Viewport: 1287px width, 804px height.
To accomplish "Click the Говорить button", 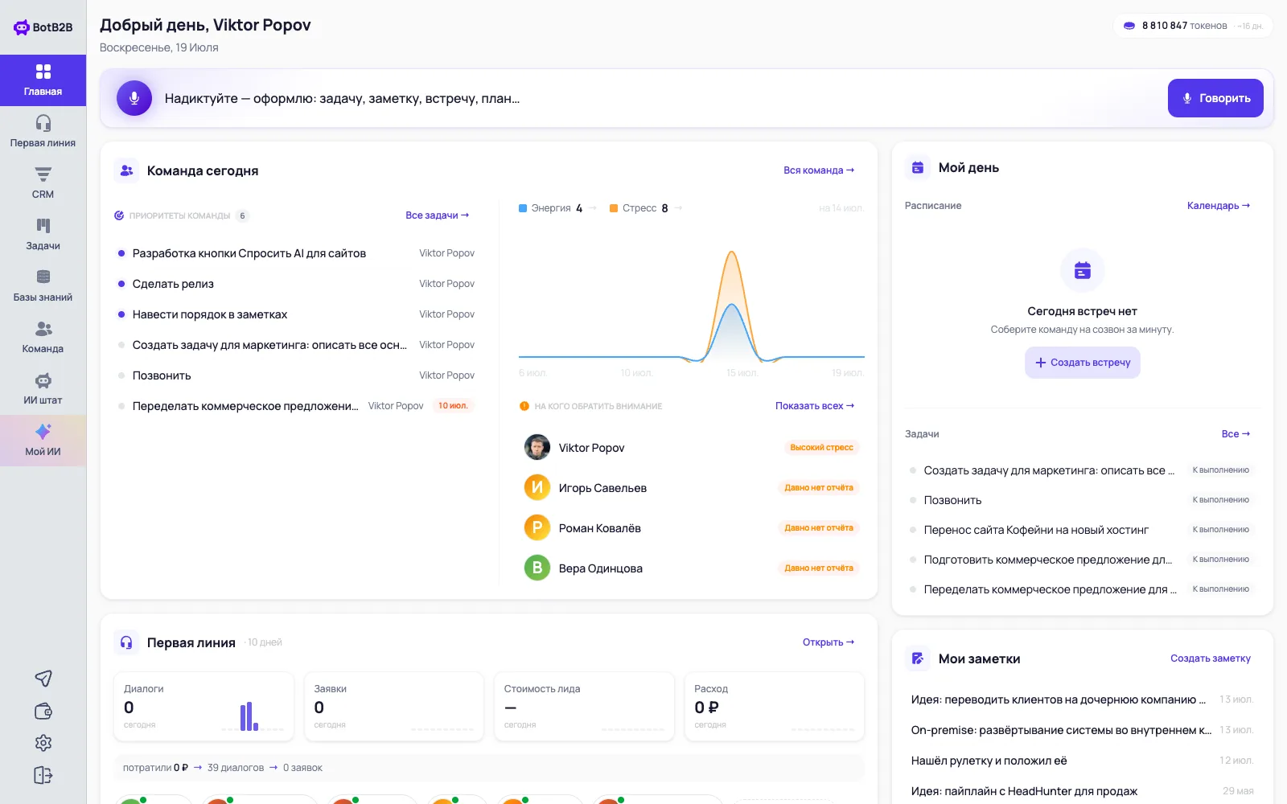I will pos(1215,98).
